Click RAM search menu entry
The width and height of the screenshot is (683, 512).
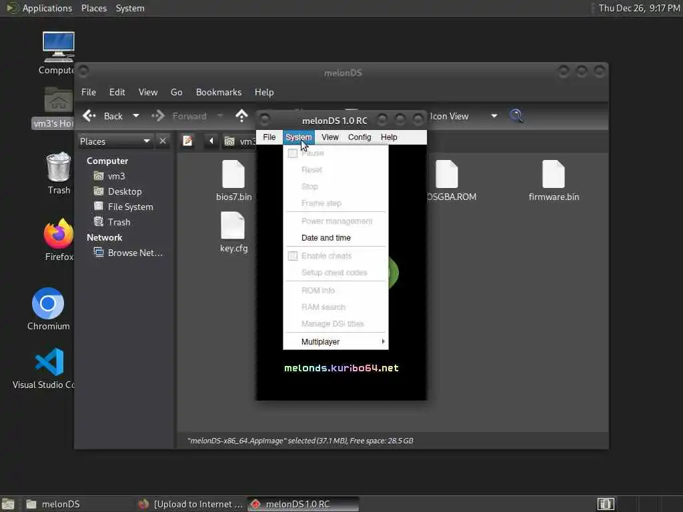tap(336, 307)
